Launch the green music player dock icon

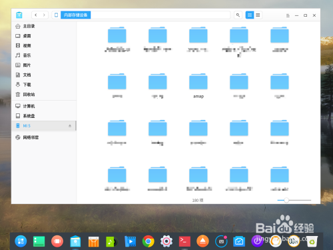(x=112, y=241)
